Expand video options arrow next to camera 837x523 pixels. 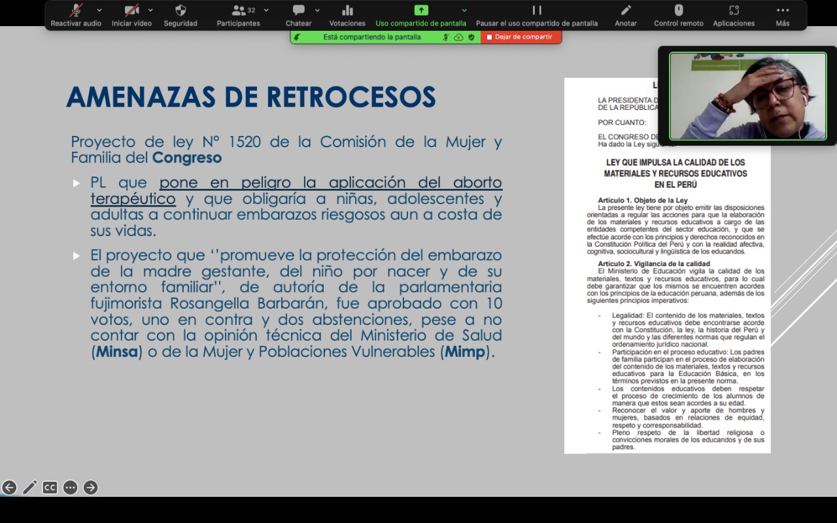pos(150,10)
